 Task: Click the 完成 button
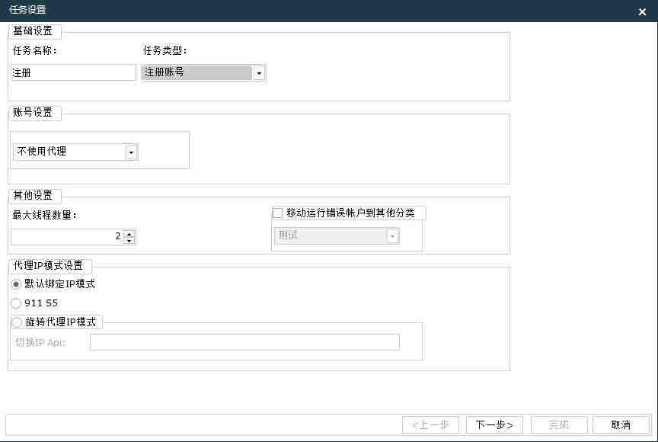coord(559,424)
